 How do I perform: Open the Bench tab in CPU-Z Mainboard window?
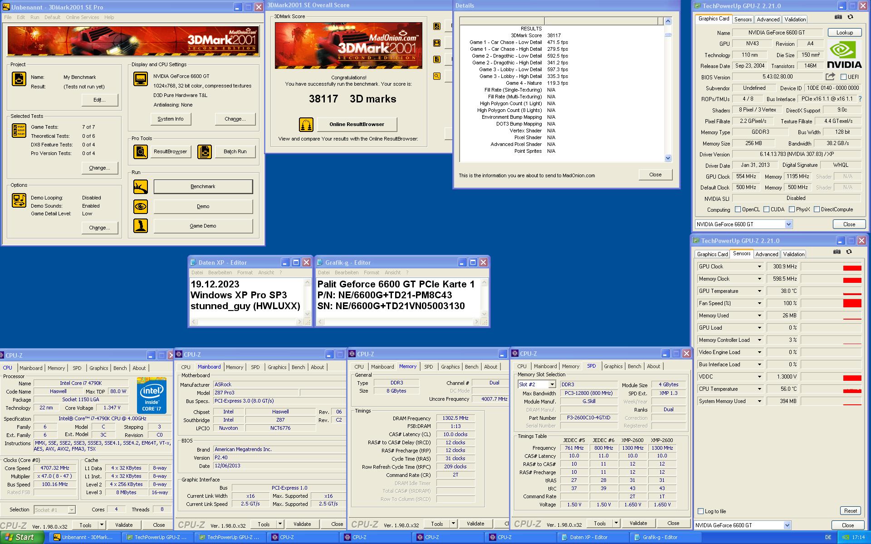coord(298,367)
